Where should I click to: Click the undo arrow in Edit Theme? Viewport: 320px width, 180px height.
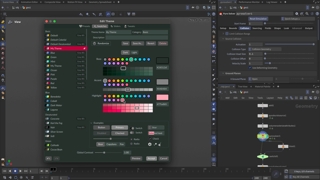(48, 158)
